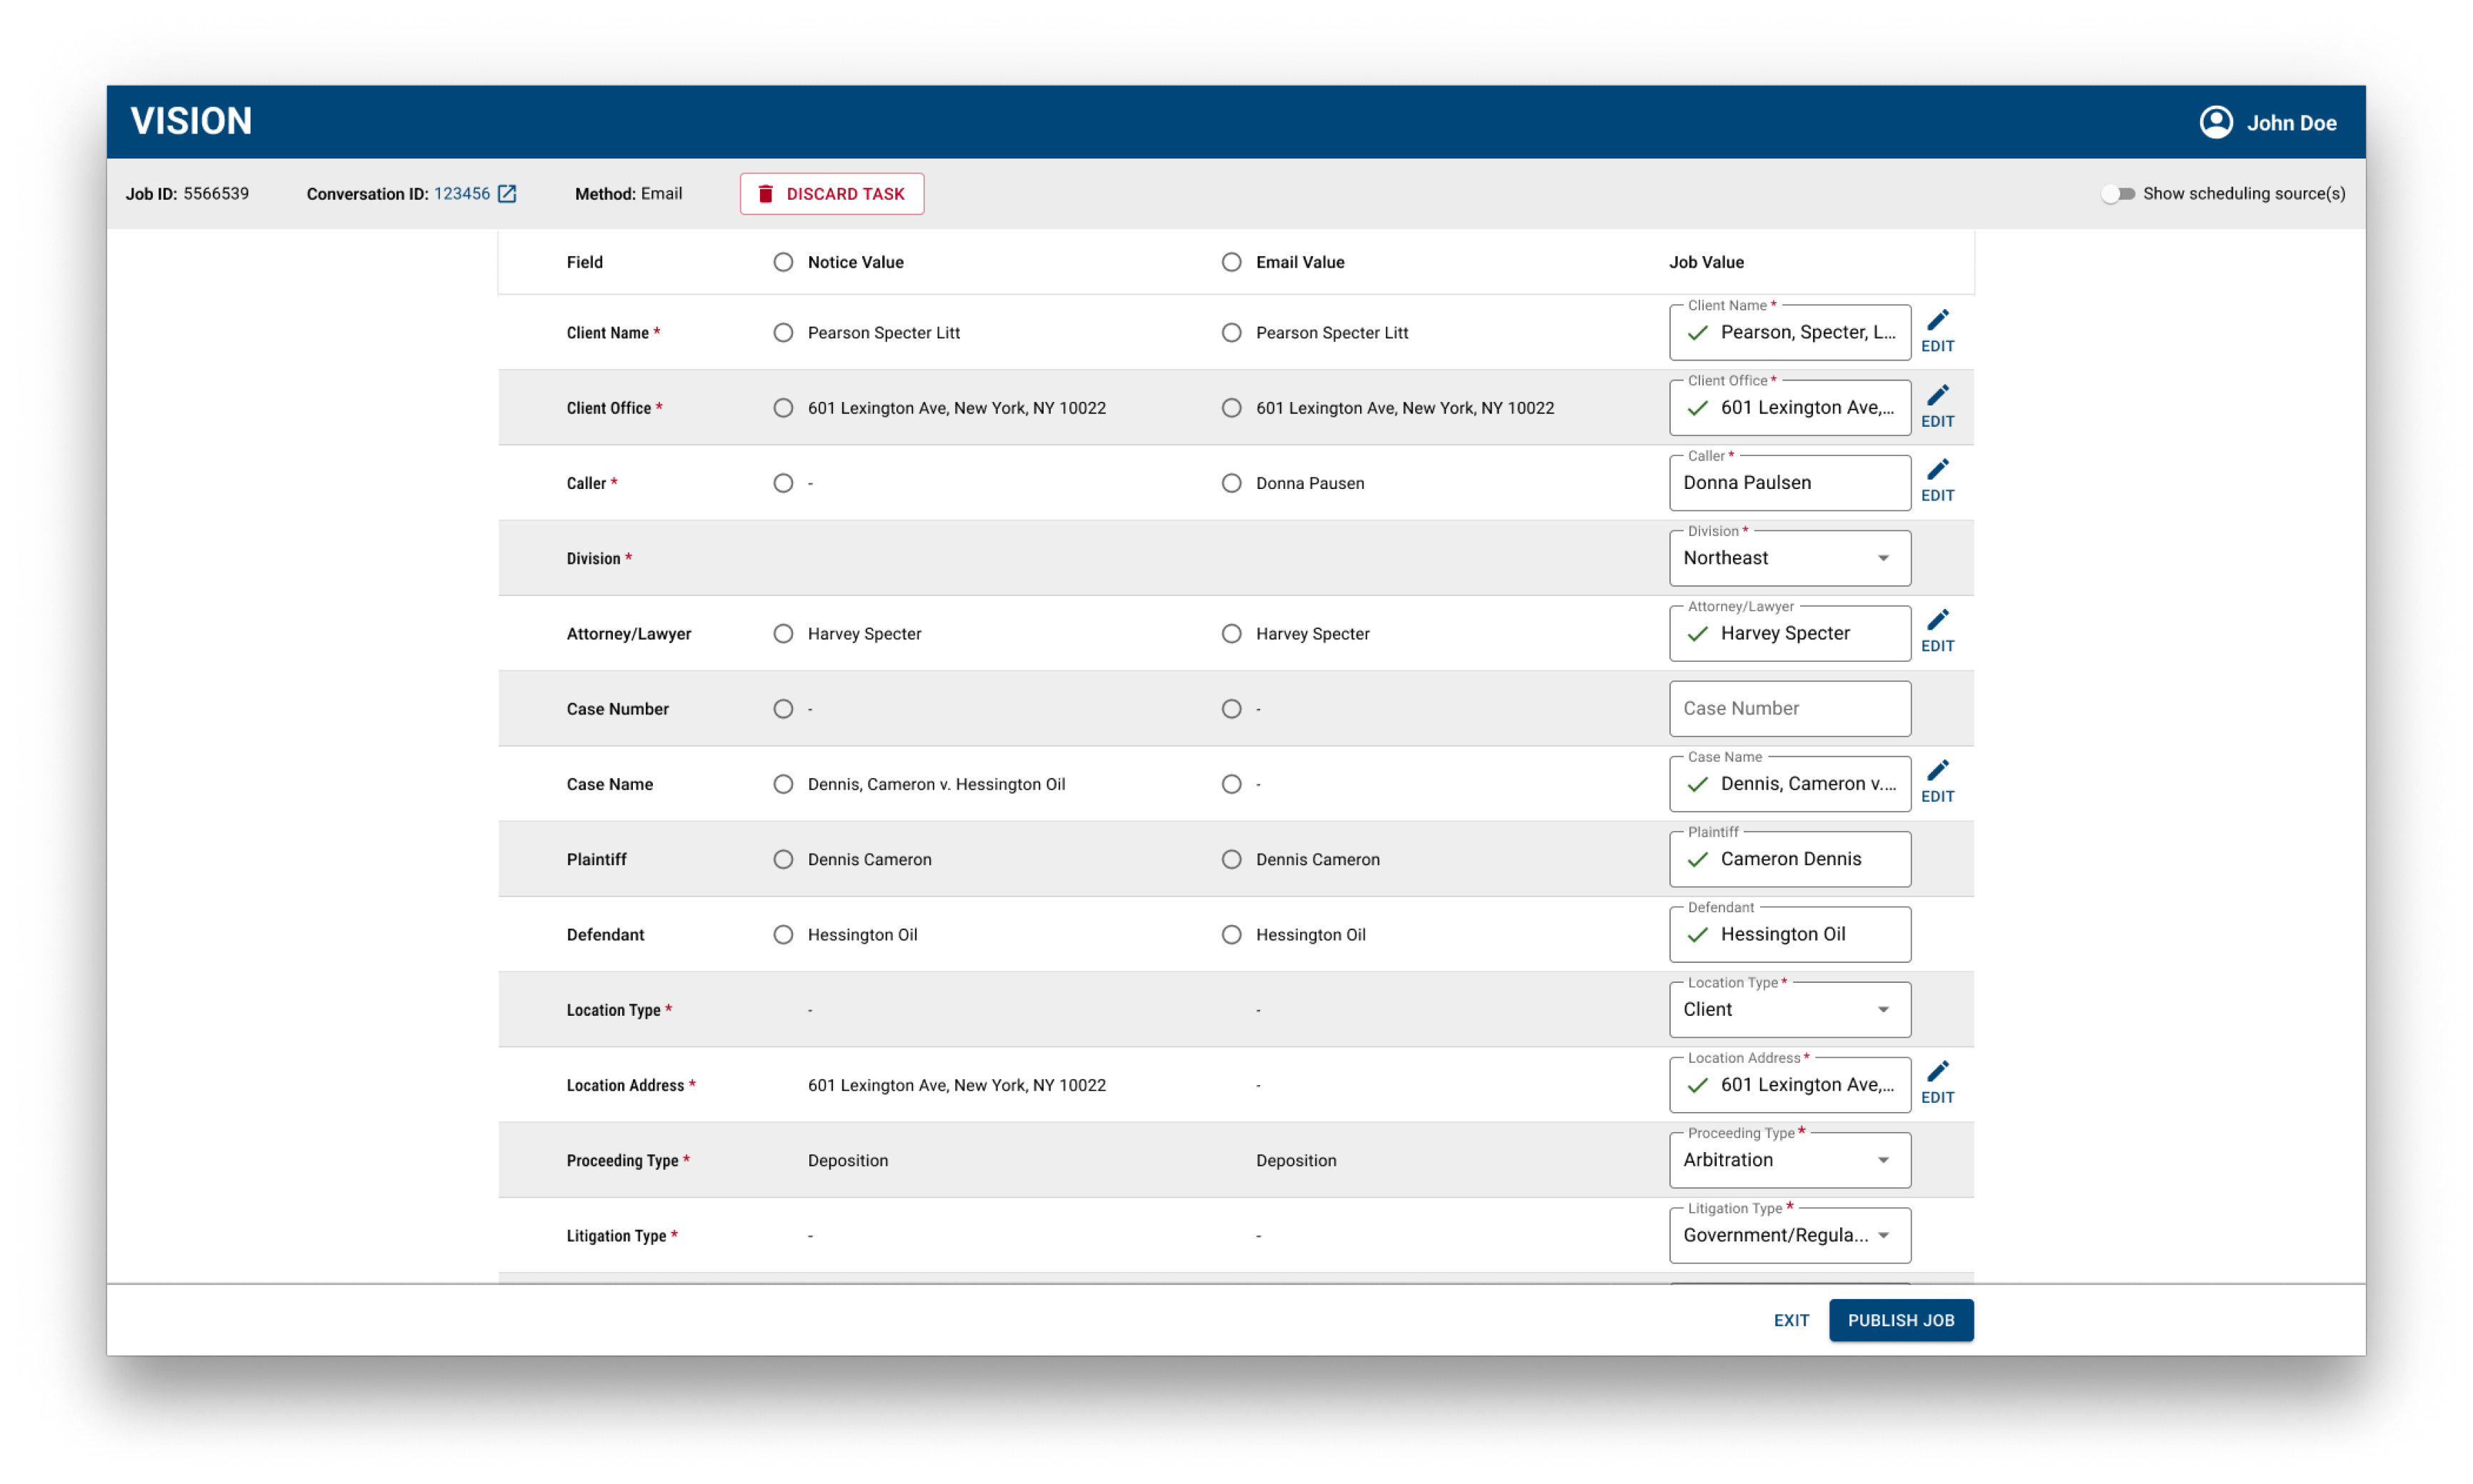Click the Exit button

tap(1791, 1320)
